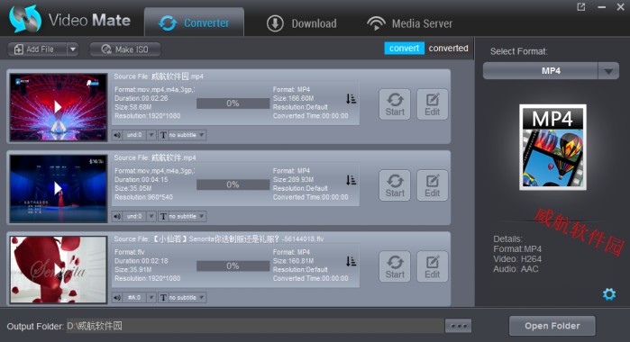The height and width of the screenshot is (342, 630).
Task: Play the first video thumbnail preview
Action: click(59, 107)
